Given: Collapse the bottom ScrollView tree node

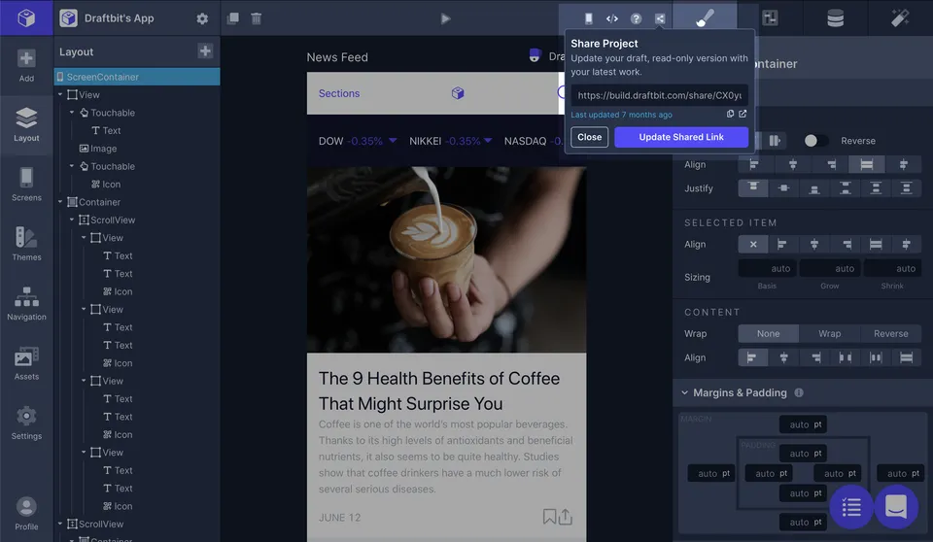Looking at the screenshot, I should 60,524.
